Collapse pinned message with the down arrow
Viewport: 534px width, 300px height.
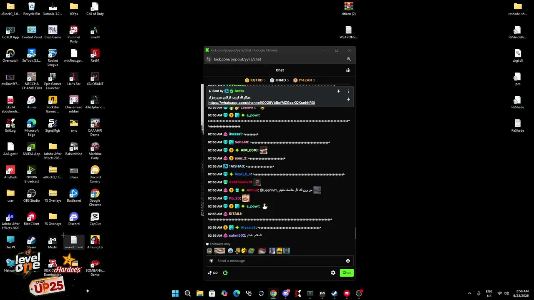pyautogui.click(x=348, y=99)
